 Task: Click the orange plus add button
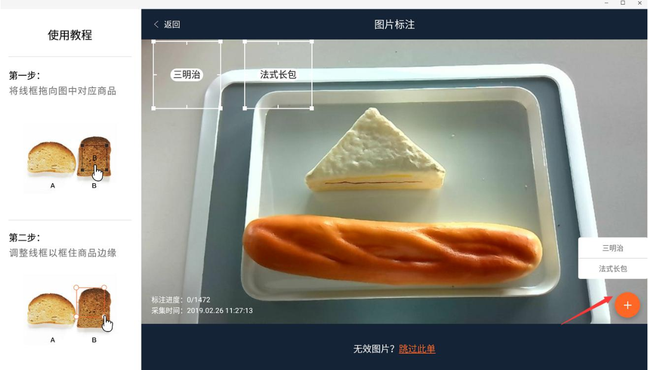click(628, 305)
